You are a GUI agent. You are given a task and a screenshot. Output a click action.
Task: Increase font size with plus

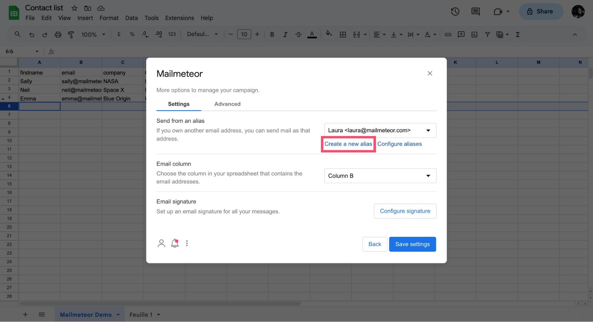257,34
